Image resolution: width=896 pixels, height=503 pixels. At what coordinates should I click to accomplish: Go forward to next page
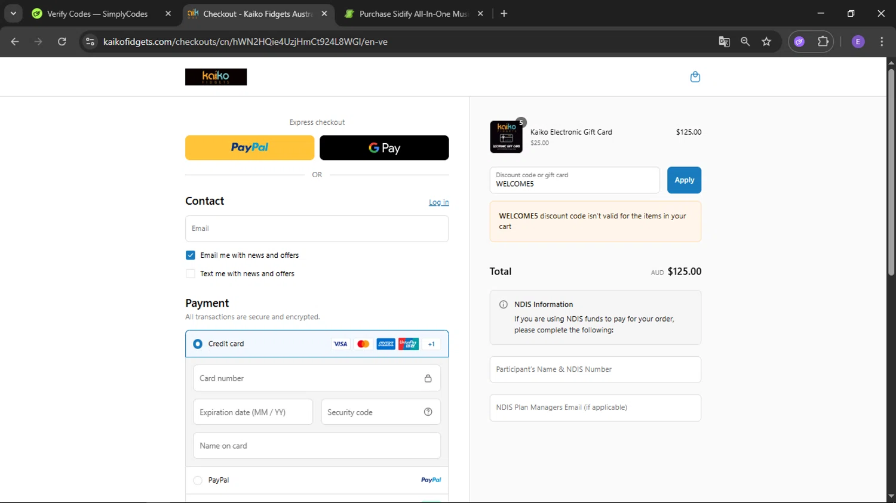(x=38, y=42)
